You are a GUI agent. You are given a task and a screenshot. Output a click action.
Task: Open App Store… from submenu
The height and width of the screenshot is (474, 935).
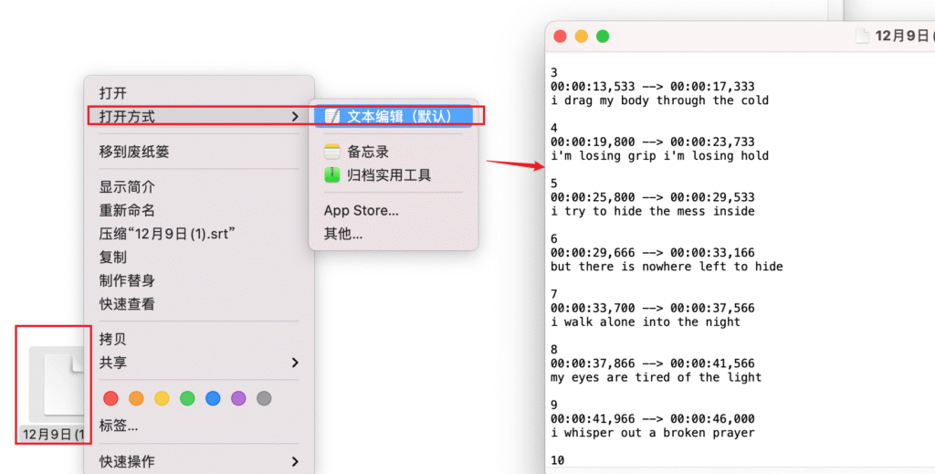pyautogui.click(x=361, y=211)
